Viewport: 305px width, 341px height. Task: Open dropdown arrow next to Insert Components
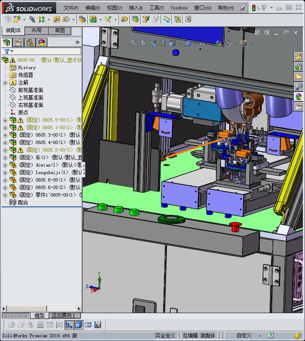pyautogui.click(x=24, y=20)
